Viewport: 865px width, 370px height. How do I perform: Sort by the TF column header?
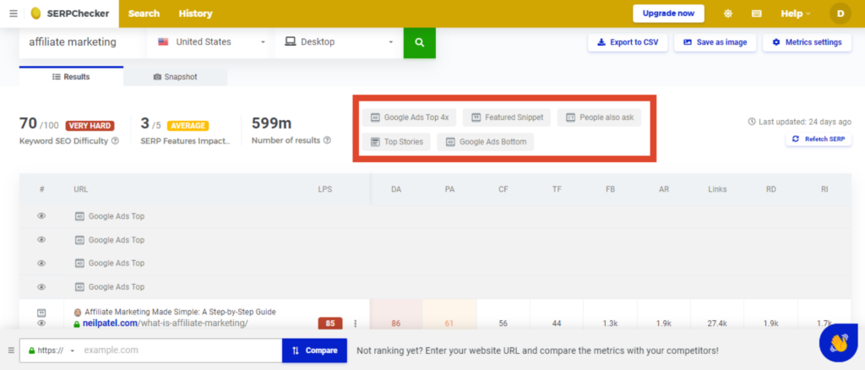pos(557,189)
